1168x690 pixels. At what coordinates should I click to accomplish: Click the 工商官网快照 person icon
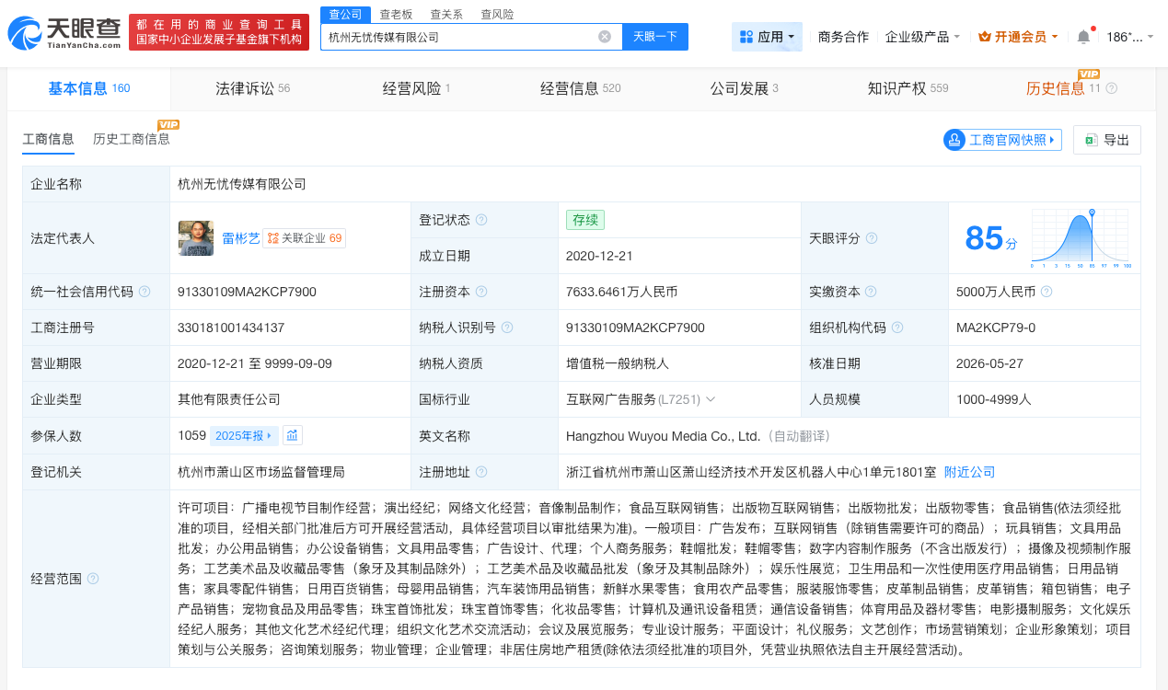954,140
